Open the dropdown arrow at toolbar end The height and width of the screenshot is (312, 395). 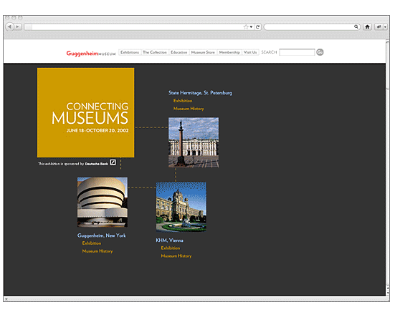tap(385, 27)
